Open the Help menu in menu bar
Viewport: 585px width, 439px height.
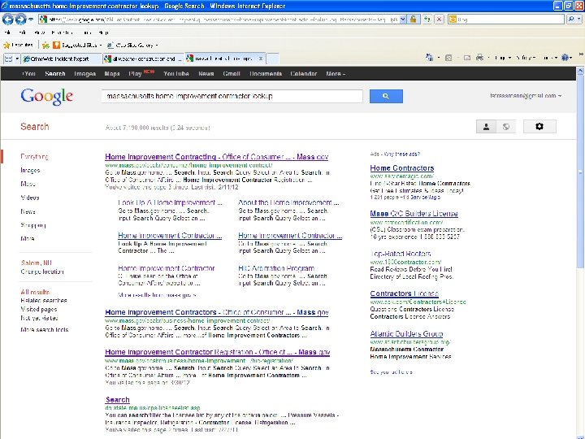click(104, 33)
